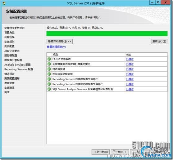
Task: Open 已通过 link for 跨语言安装
Action: coord(130,69)
